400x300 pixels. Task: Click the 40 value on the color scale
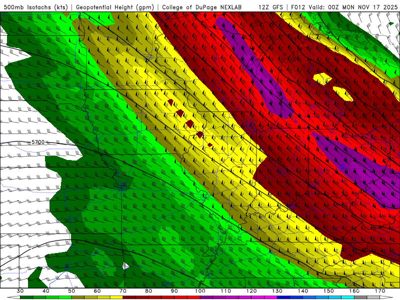(x=46, y=291)
